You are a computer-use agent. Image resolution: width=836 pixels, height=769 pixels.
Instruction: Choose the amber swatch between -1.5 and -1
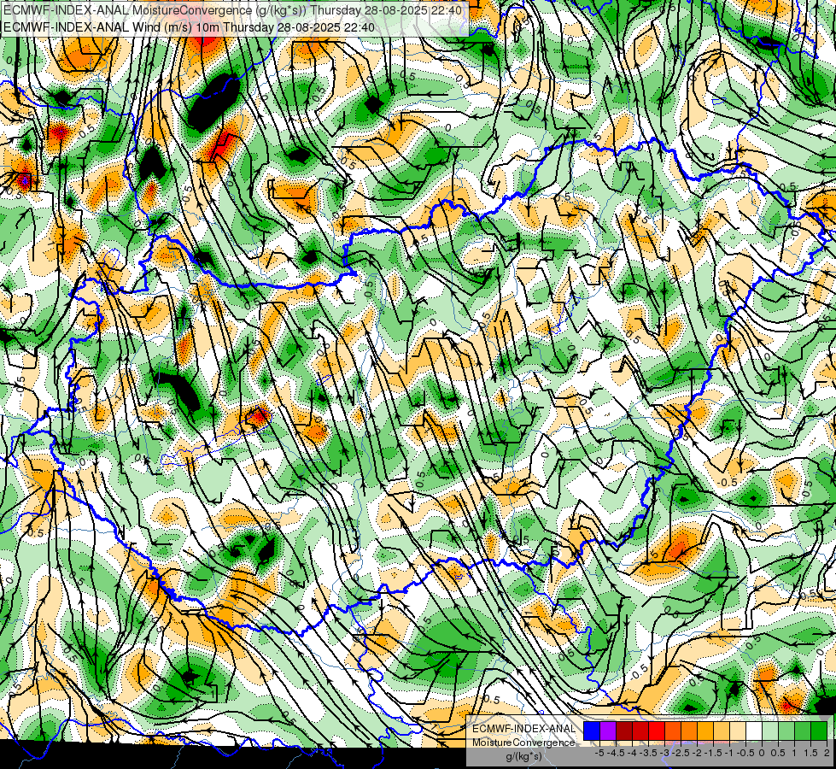(705, 731)
